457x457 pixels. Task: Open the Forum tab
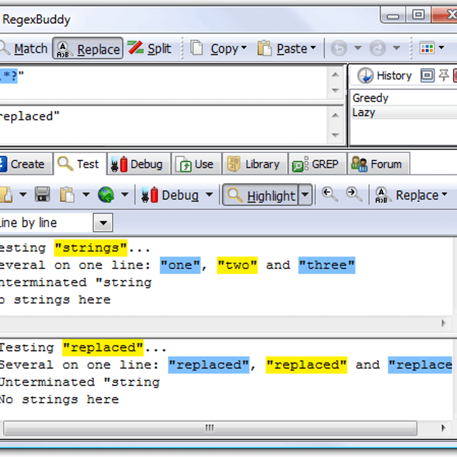pos(378,164)
